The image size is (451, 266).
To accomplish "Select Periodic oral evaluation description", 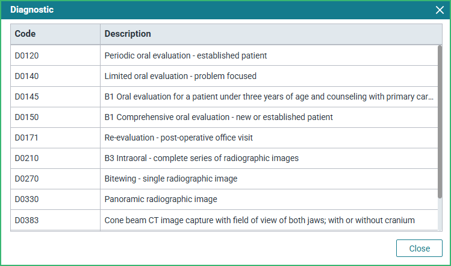I will point(185,55).
